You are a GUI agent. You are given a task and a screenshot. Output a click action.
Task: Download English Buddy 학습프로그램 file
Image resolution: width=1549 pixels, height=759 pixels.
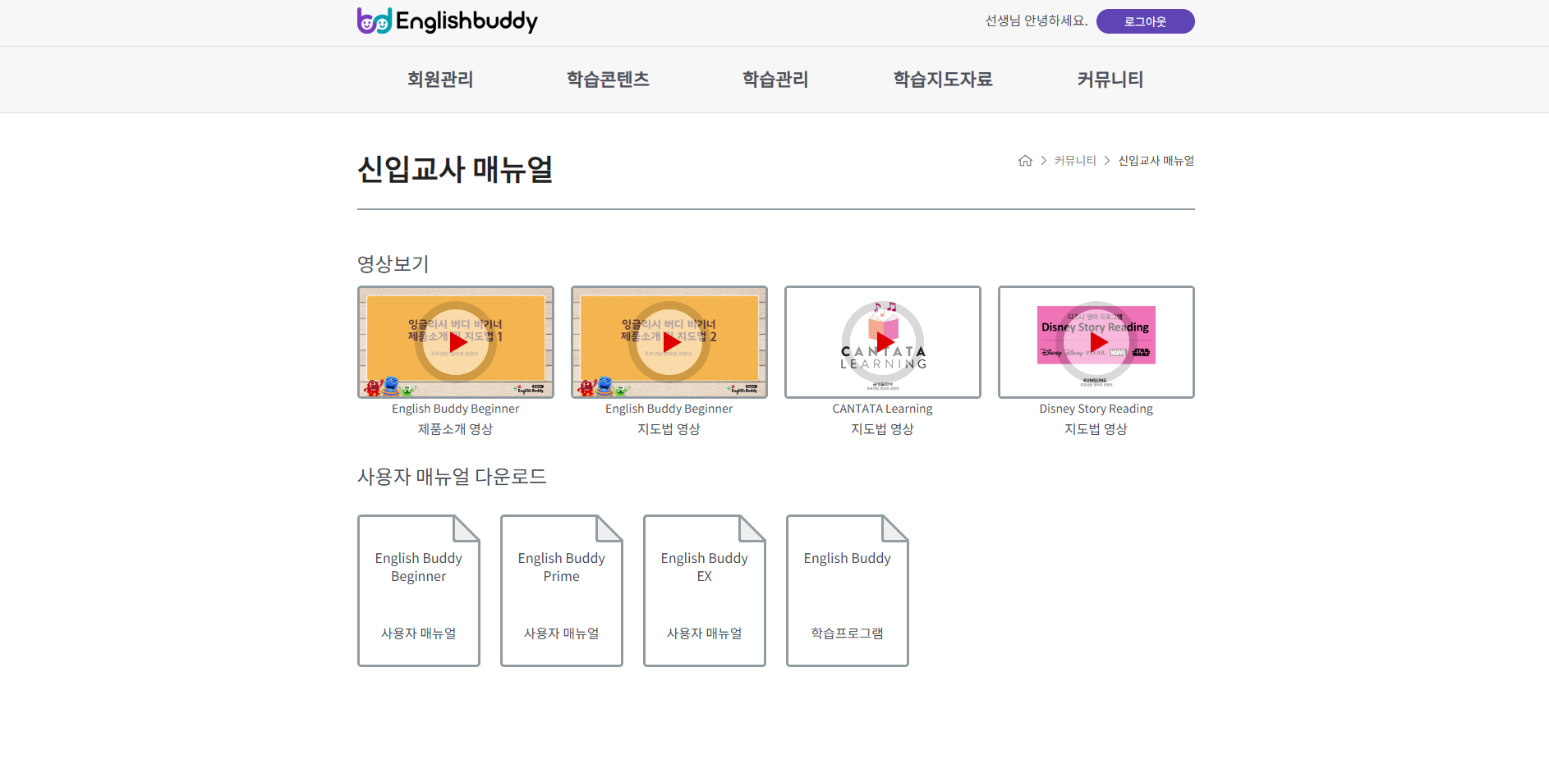point(848,591)
